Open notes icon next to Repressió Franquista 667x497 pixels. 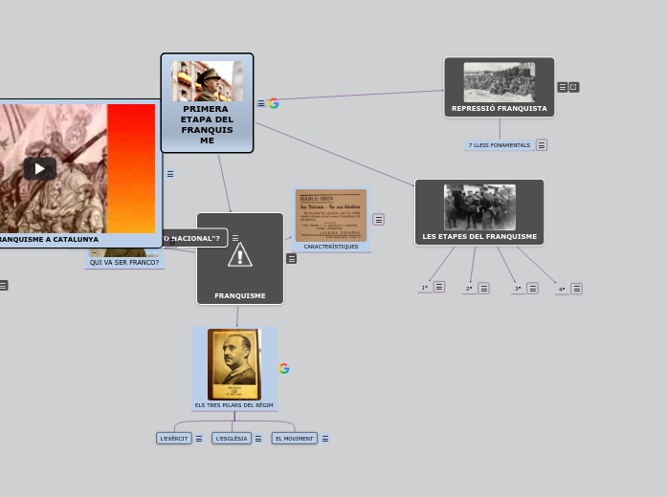(563, 87)
